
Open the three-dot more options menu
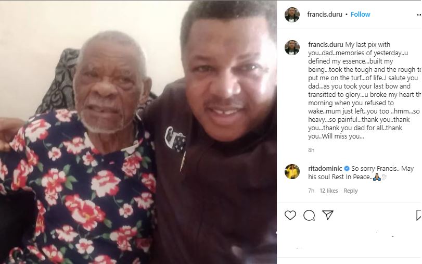[x=419, y=15]
